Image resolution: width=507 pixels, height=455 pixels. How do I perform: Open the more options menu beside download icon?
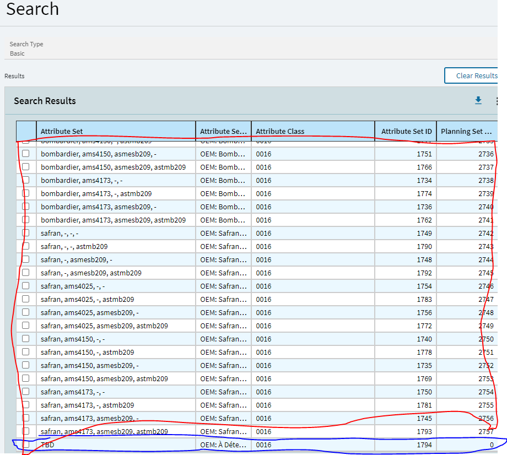coord(497,101)
